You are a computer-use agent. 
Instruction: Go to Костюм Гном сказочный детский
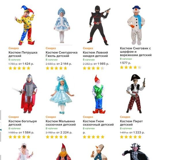(98, 123)
